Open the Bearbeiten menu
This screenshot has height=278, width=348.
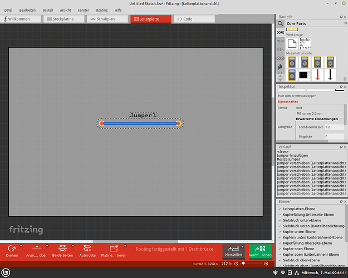point(27,10)
